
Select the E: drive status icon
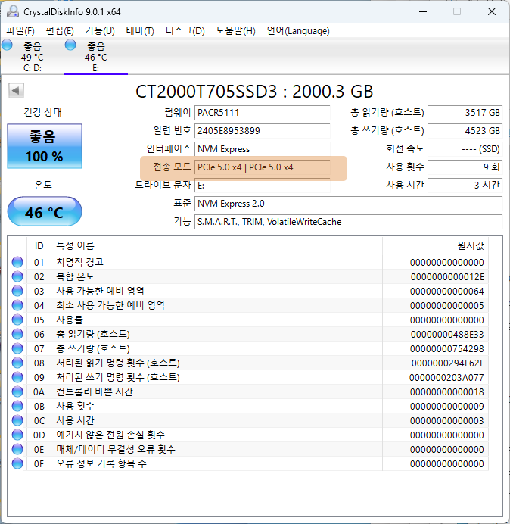71,46
